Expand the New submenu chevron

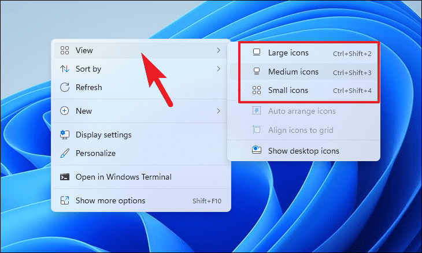pyautogui.click(x=219, y=111)
